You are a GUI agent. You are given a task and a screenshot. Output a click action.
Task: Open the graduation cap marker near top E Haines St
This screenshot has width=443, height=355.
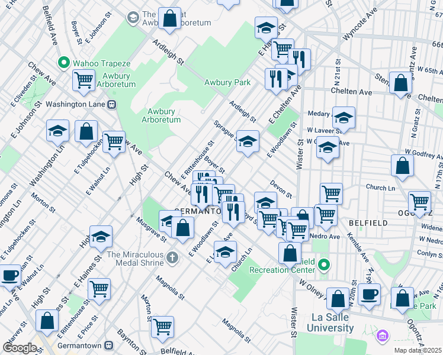pyautogui.click(x=266, y=28)
